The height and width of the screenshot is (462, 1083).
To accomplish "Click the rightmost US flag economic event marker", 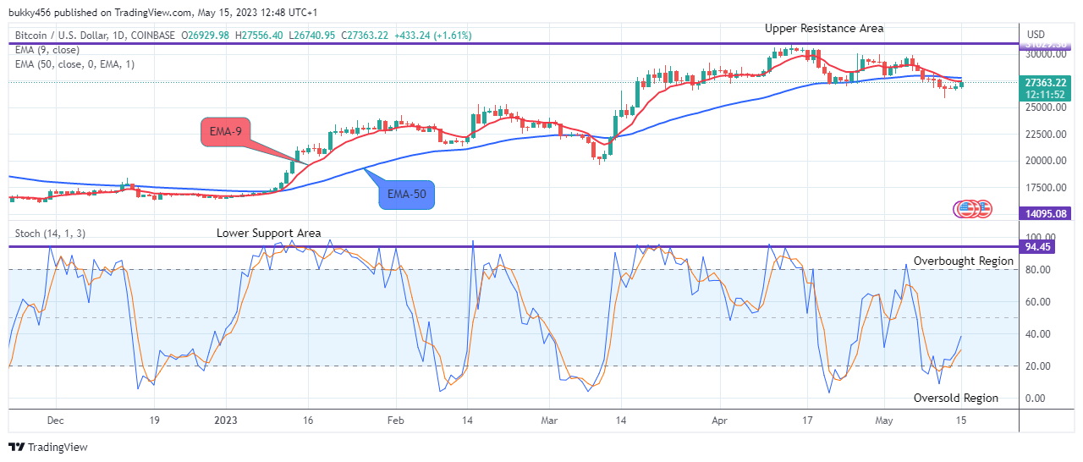I will tap(983, 208).
